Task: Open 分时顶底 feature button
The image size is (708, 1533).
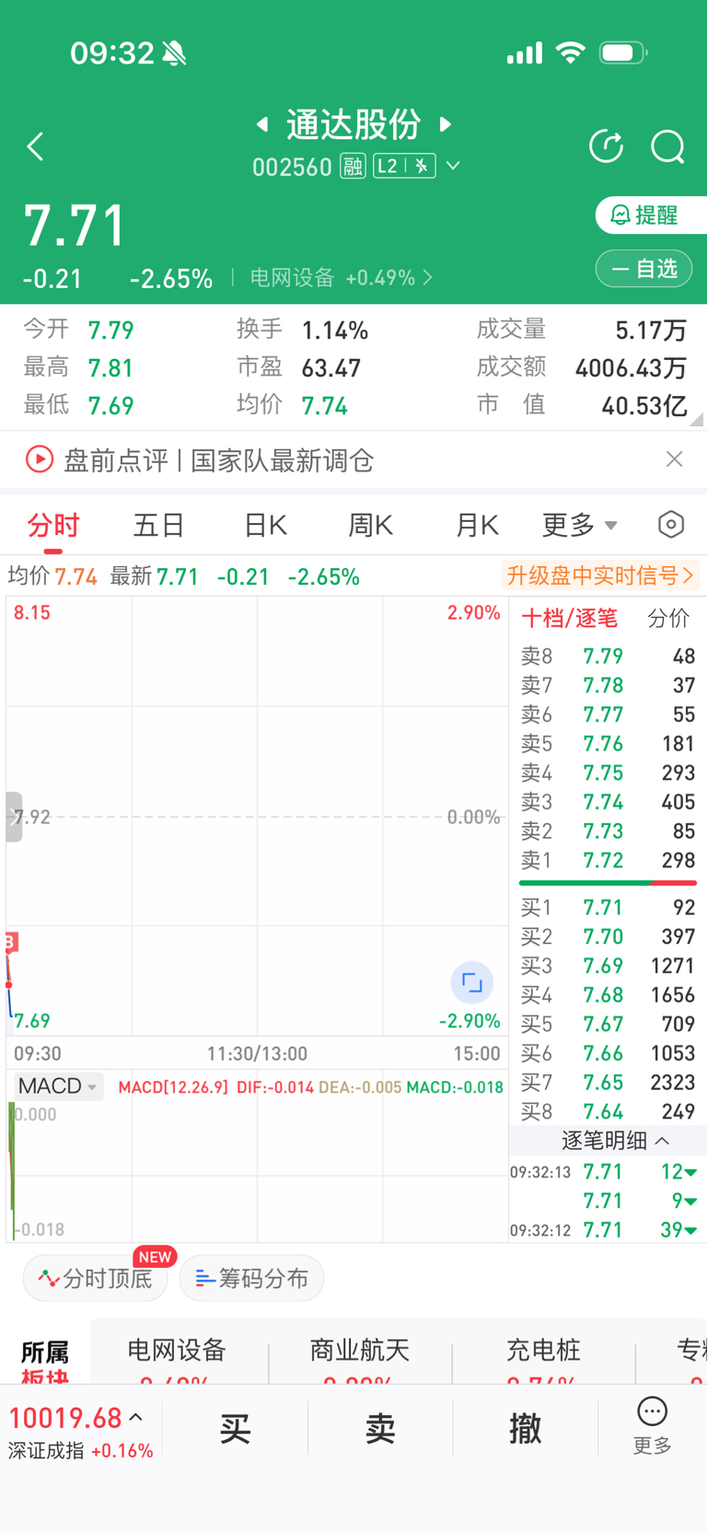Action: [95, 1278]
